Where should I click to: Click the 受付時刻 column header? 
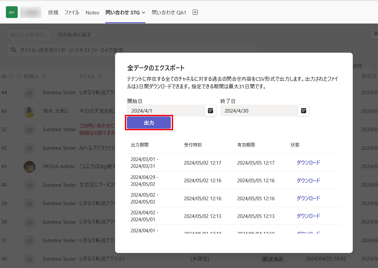[193, 145]
